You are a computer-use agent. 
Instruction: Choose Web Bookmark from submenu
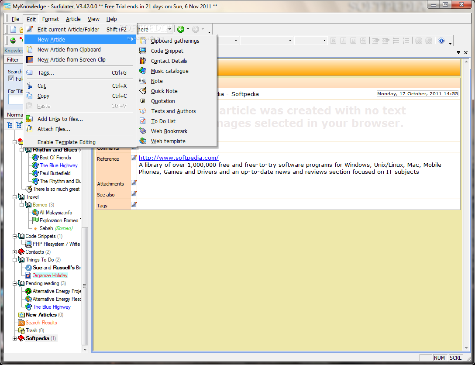click(x=169, y=131)
